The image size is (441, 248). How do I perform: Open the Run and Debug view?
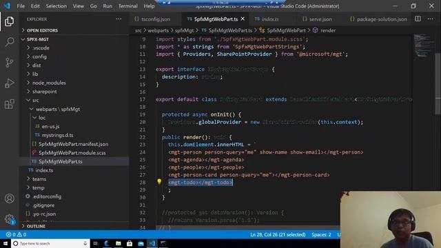point(9,83)
